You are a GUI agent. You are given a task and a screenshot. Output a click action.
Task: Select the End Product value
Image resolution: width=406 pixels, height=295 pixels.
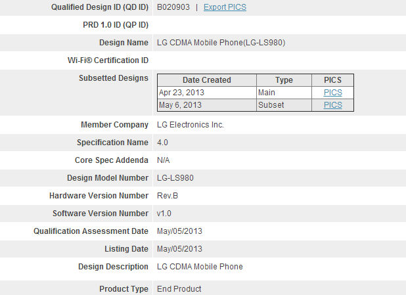[179, 289]
